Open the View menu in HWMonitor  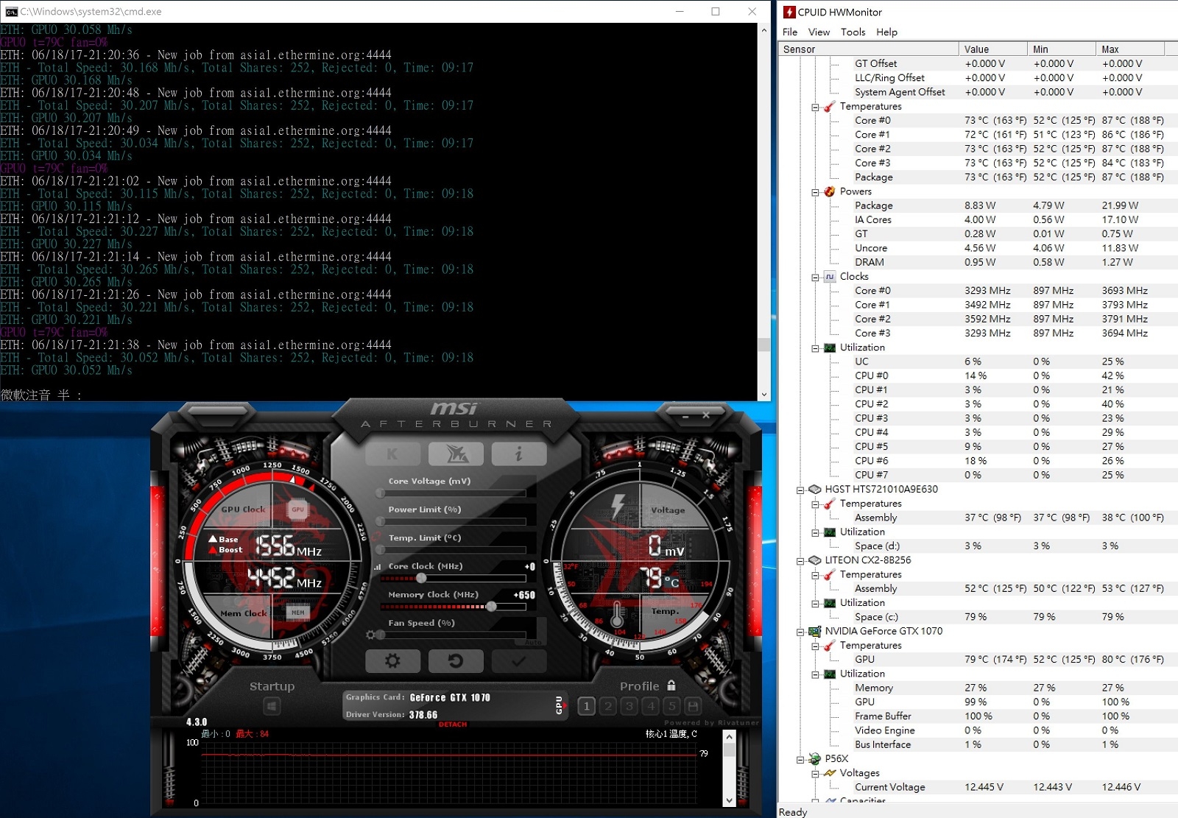pyautogui.click(x=819, y=32)
